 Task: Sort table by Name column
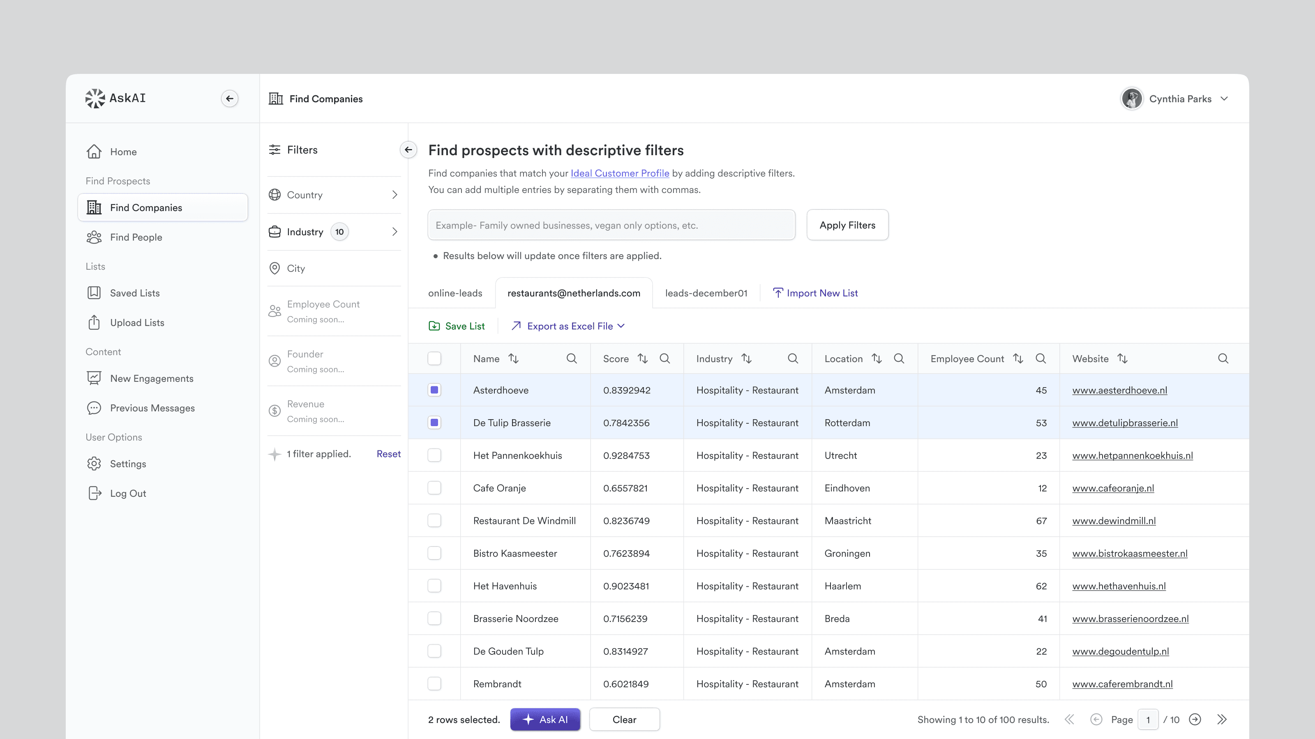(x=514, y=358)
